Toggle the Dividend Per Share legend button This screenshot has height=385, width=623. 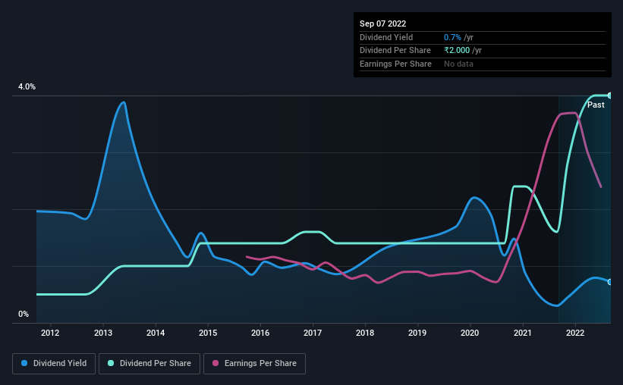pos(149,364)
